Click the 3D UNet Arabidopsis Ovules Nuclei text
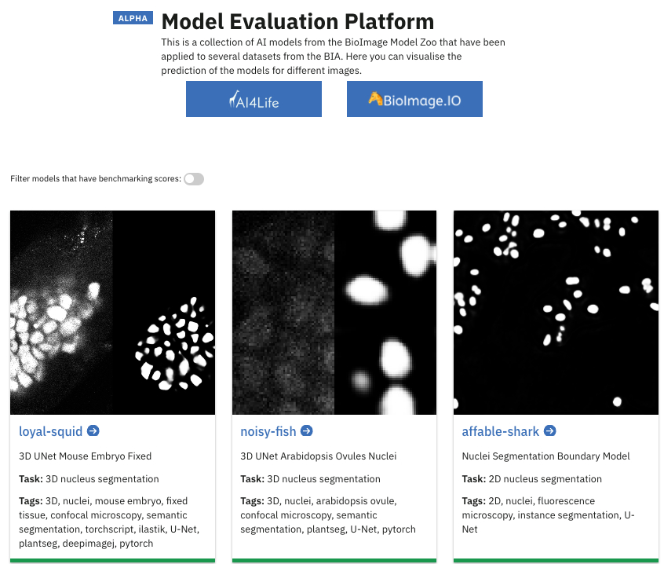This screenshot has height=564, width=664. point(318,456)
